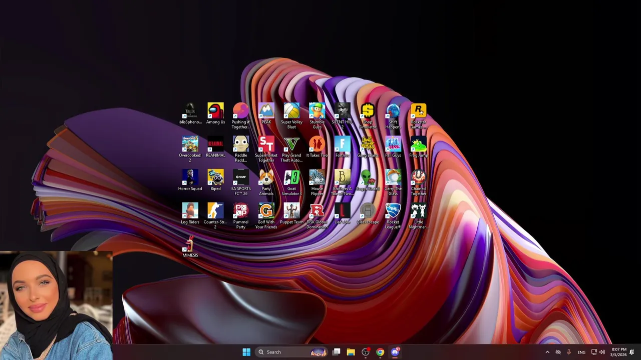The height and width of the screenshot is (360, 641).
Task: Select the Carry The Glass icon
Action: [x=393, y=182]
